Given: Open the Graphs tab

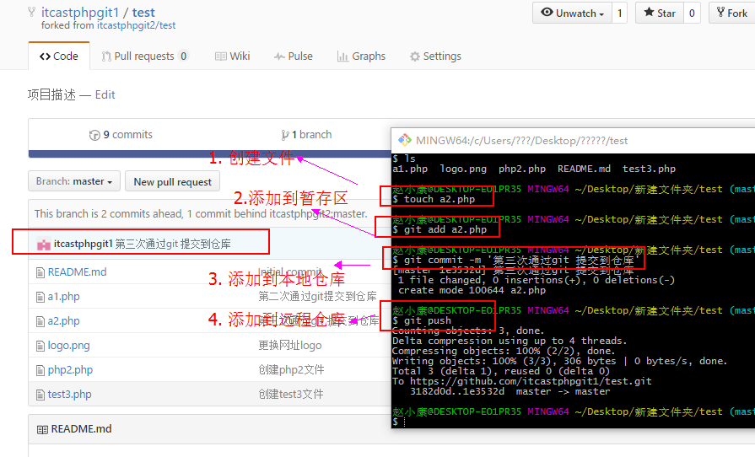Looking at the screenshot, I should [x=361, y=56].
